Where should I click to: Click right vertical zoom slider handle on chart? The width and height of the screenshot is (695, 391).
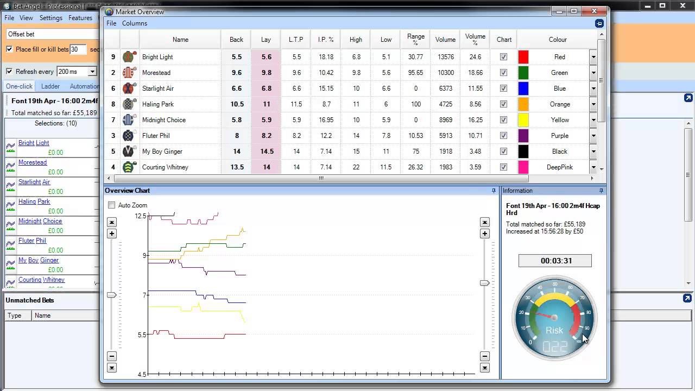pos(485,283)
